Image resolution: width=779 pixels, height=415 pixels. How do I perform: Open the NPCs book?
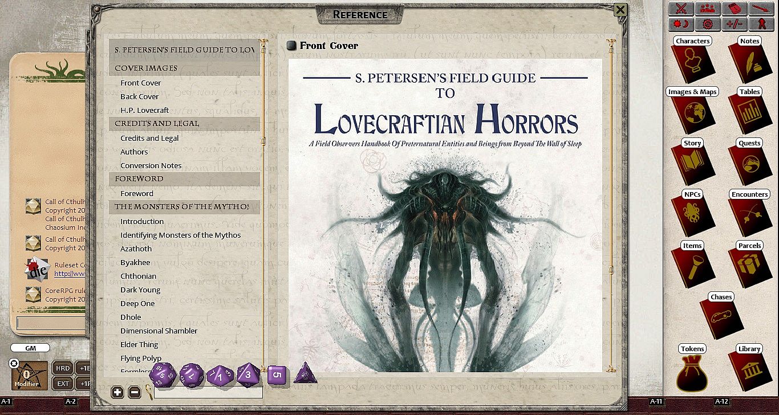pos(692,214)
